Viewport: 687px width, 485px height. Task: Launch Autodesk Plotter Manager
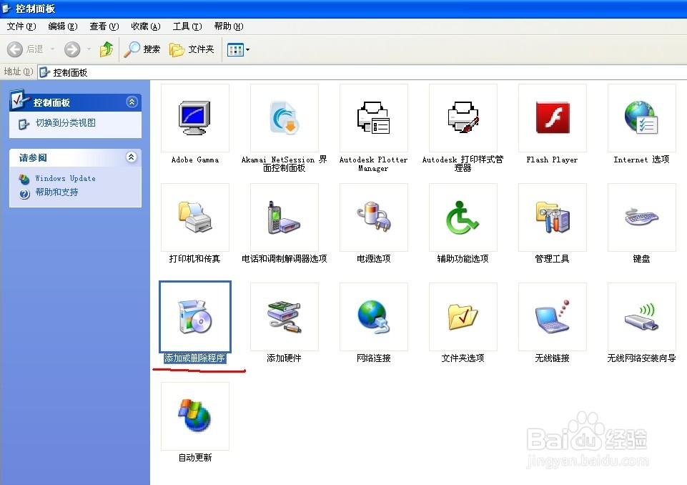pyautogui.click(x=372, y=118)
